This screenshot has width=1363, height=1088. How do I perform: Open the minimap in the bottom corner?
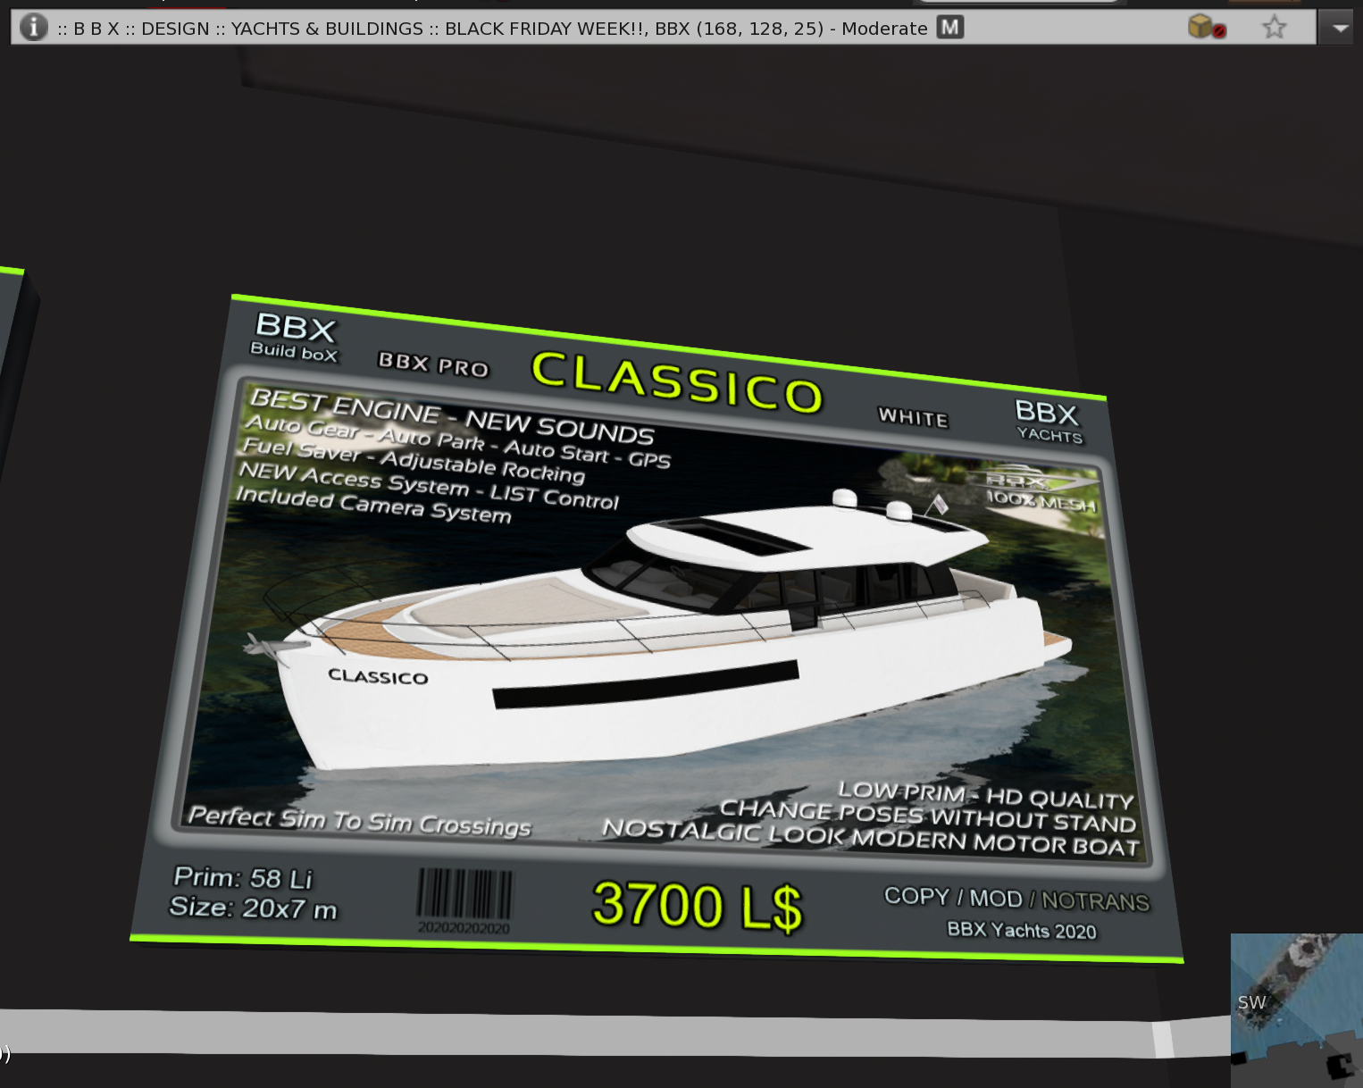(x=1297, y=1010)
